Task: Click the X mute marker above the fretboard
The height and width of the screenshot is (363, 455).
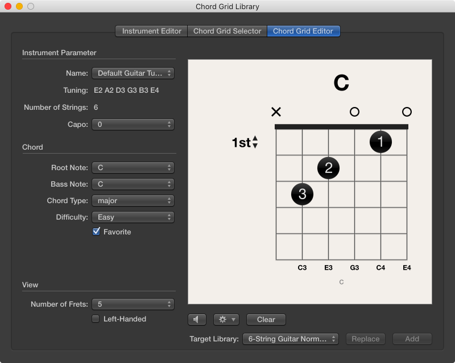Action: point(276,112)
